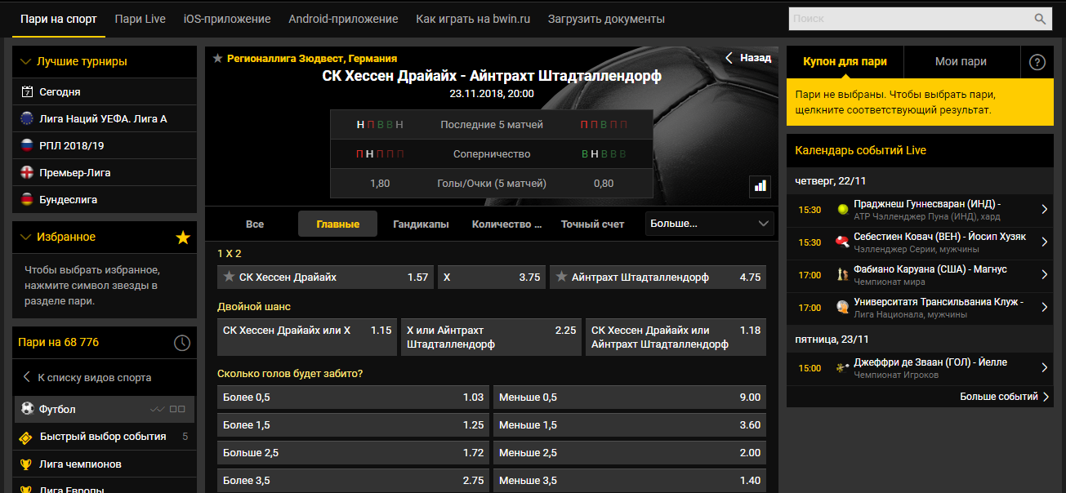Bet on draw X at 3.75

492,277
